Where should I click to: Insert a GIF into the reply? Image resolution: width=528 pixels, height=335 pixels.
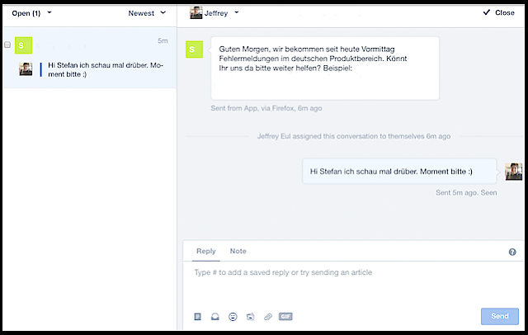pyautogui.click(x=285, y=316)
